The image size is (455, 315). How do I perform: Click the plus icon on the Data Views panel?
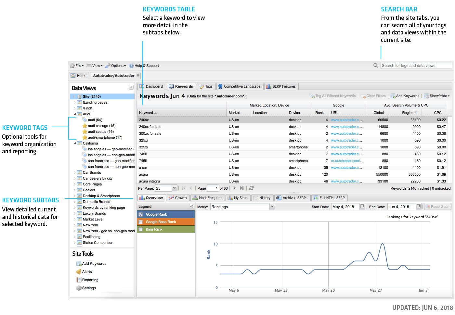[131, 87]
